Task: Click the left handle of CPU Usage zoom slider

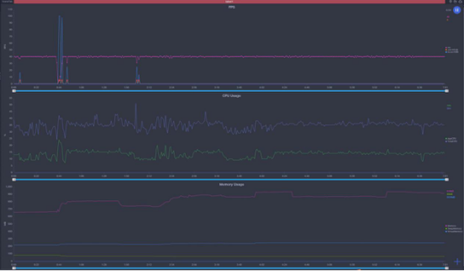Action: pos(14,180)
